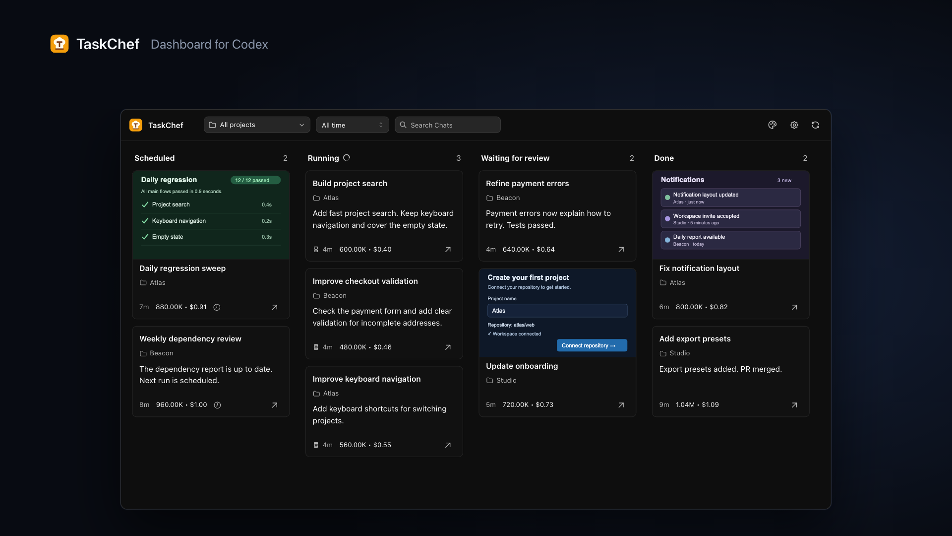Open settings gear icon
Viewport: 952px width, 536px height.
click(x=794, y=125)
